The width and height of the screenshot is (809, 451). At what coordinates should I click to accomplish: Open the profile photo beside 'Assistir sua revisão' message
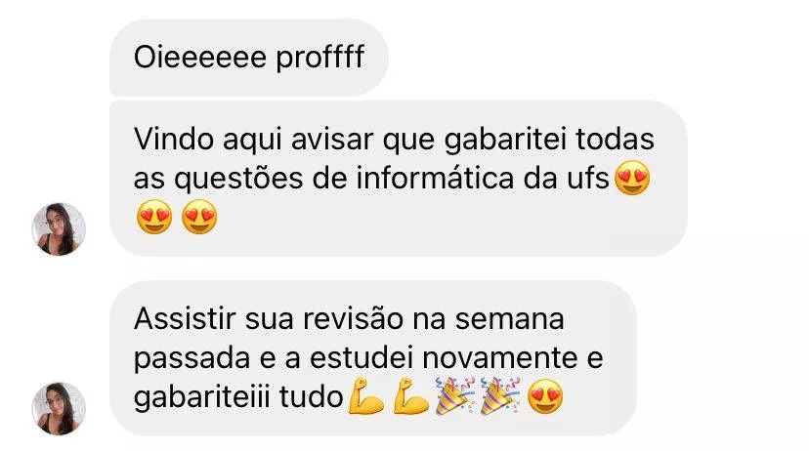coord(59,409)
